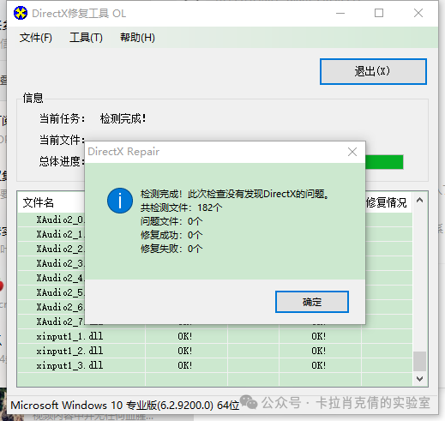
Task: Select the XAudio2_0 file row
Action: 51,220
